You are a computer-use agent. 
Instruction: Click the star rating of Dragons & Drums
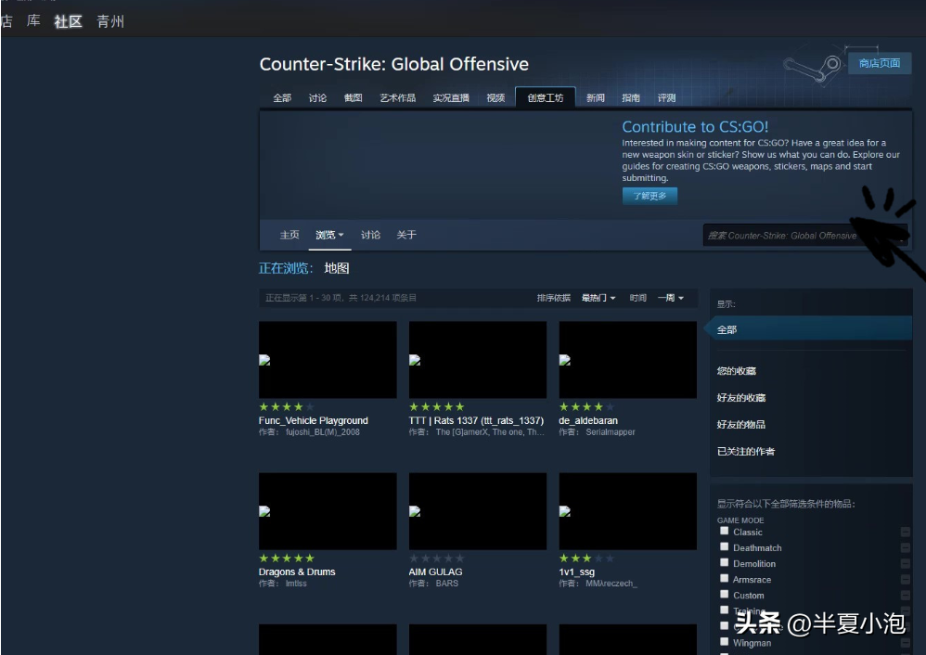click(x=287, y=559)
